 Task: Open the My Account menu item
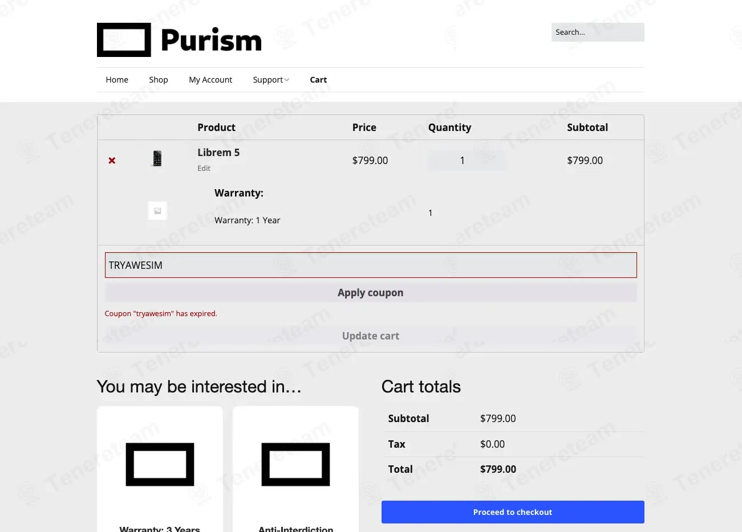coord(210,80)
